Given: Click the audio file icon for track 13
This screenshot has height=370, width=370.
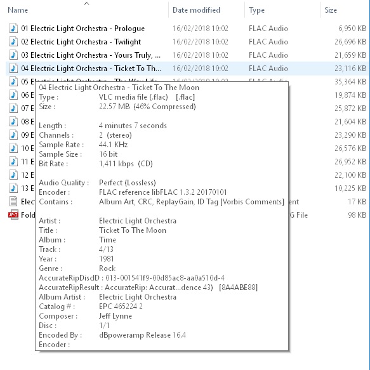Looking at the screenshot, I should (13, 188).
